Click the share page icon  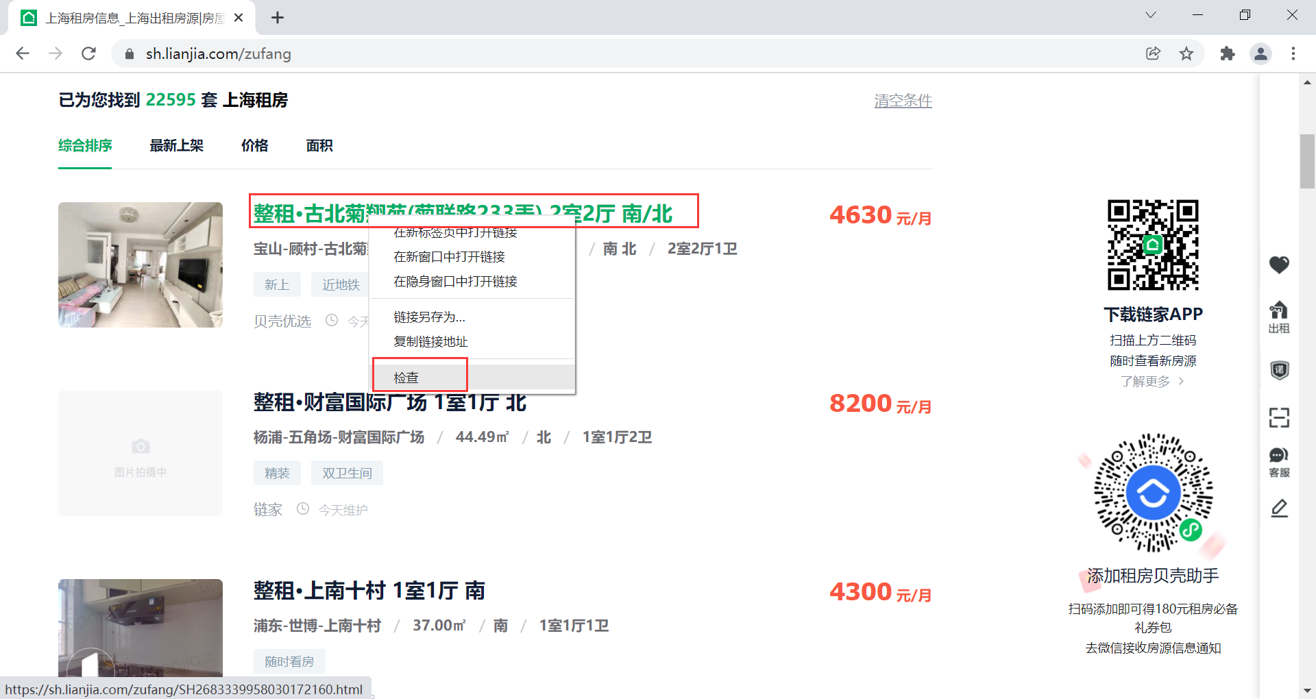point(1153,53)
